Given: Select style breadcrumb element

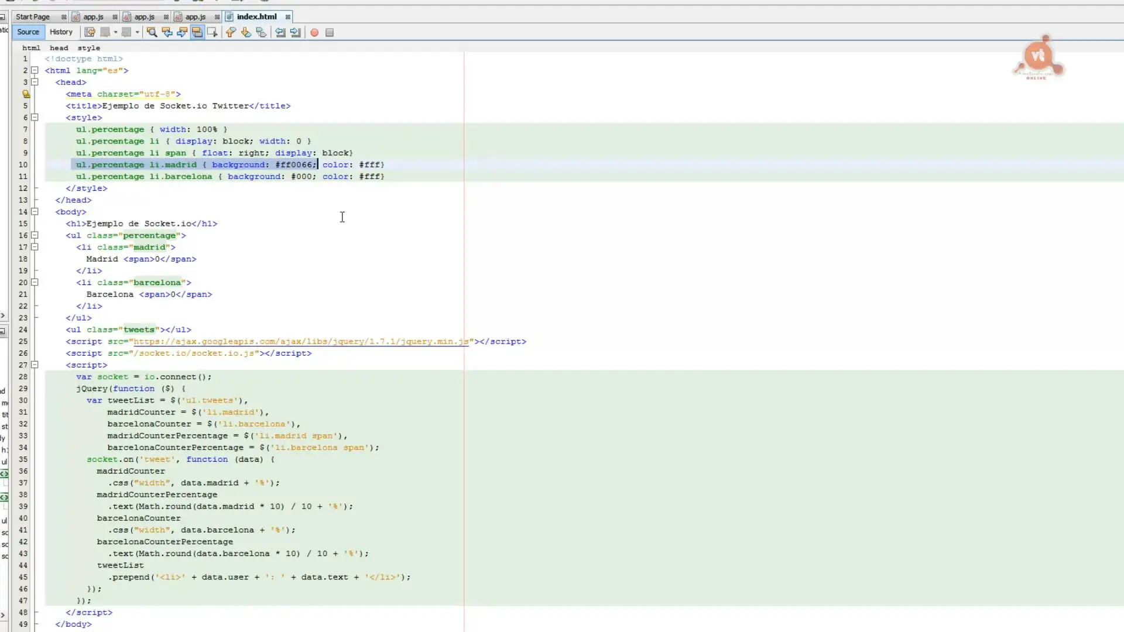Looking at the screenshot, I should (x=88, y=48).
